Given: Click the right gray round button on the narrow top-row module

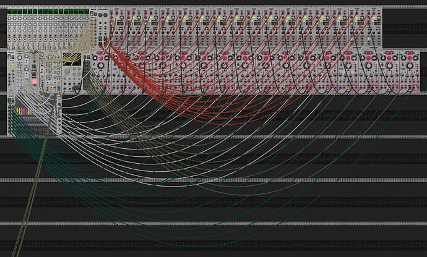Looking at the screenshot, I should (105, 15).
